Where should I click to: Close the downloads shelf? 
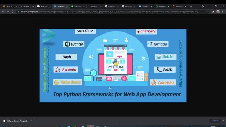[x=223, y=121]
